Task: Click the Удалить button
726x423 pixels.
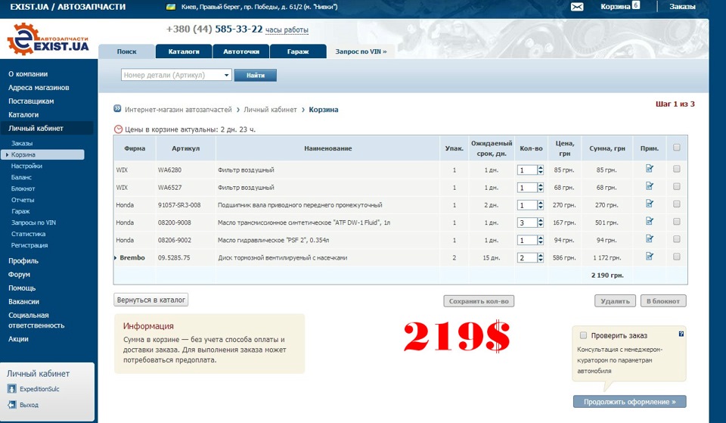Action: click(615, 301)
